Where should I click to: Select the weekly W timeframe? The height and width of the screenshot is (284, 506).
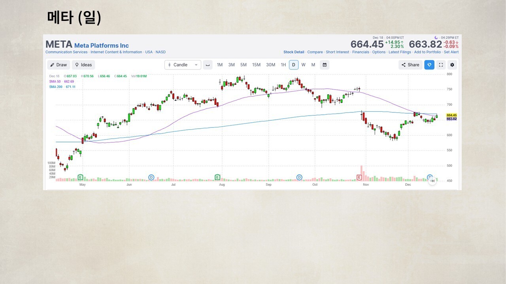point(303,65)
